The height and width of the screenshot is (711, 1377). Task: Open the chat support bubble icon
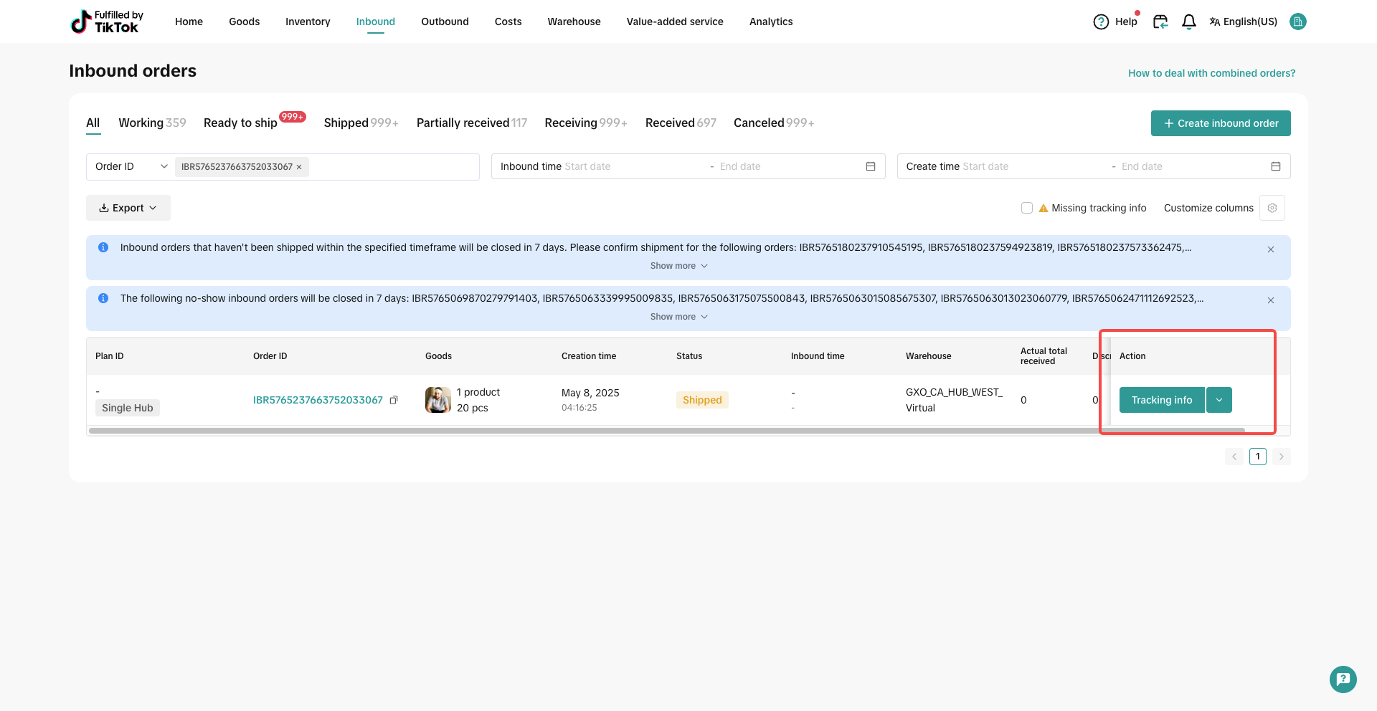pyautogui.click(x=1343, y=679)
